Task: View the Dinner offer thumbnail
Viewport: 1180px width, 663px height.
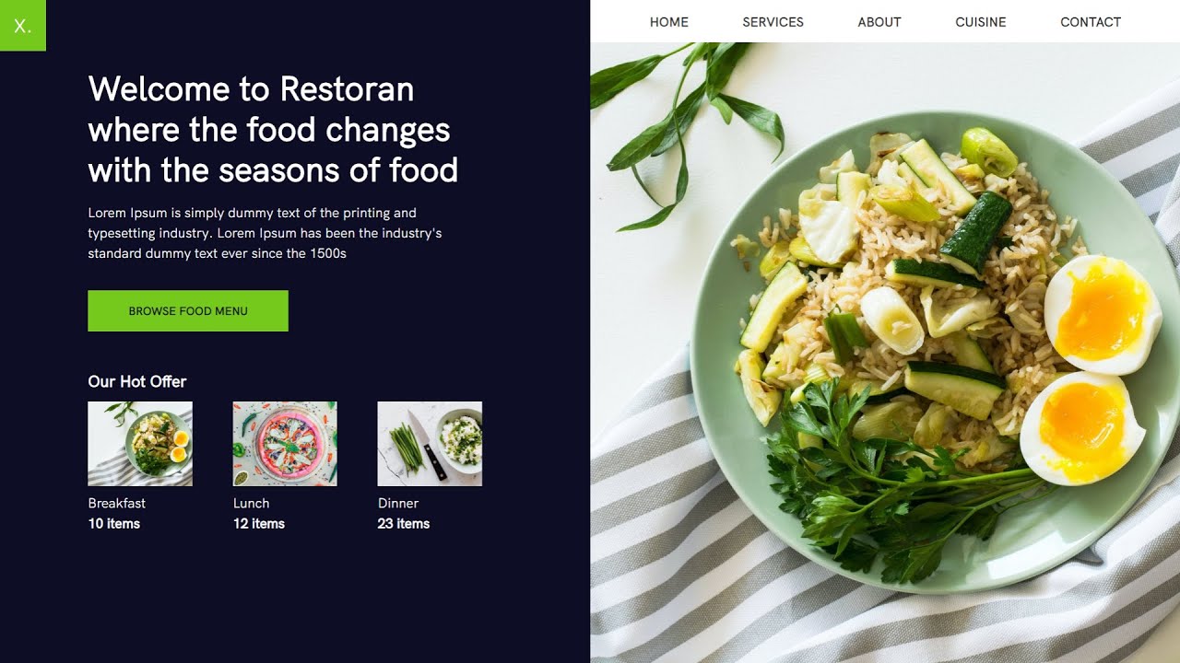Action: point(430,444)
